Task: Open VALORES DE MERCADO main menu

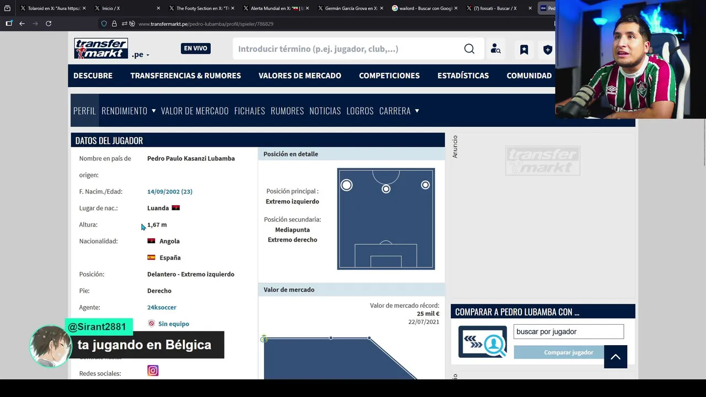Action: pyautogui.click(x=299, y=76)
